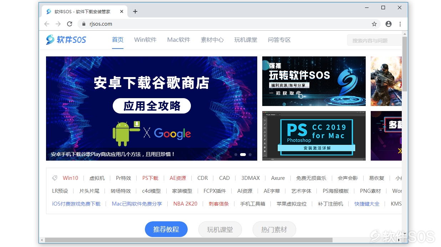Click the vertical page scrollbar thumb
The image size is (441, 247).
(x=405, y=64)
